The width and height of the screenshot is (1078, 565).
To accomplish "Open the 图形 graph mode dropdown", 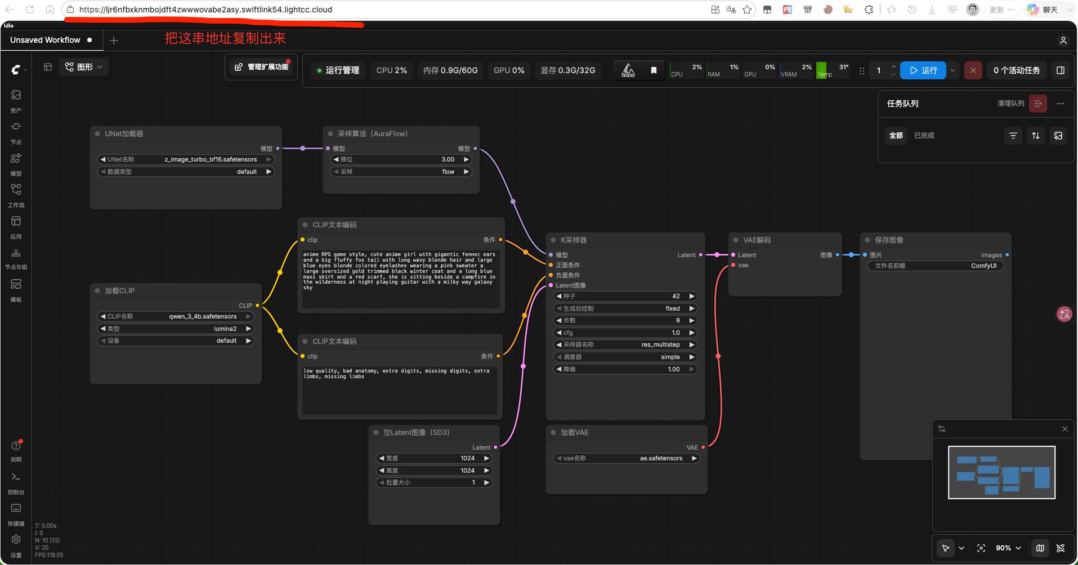I will 84,67.
